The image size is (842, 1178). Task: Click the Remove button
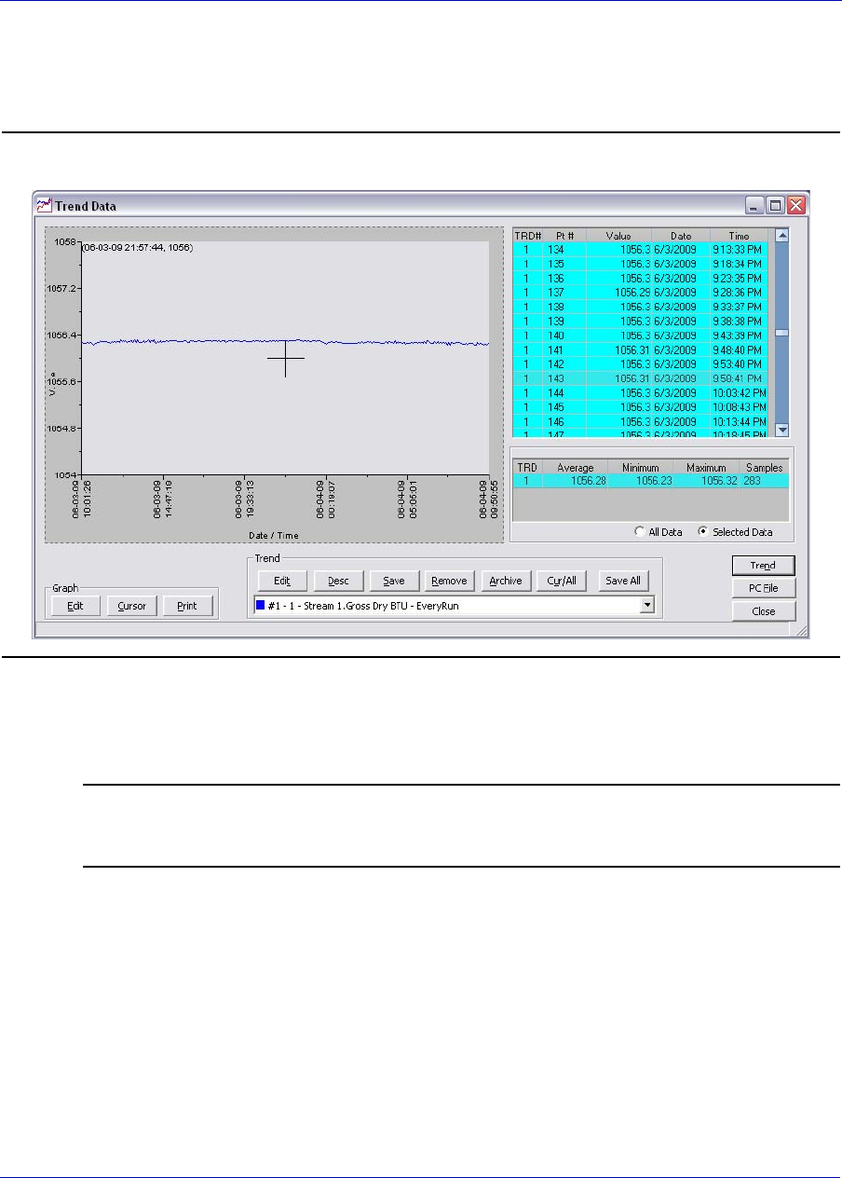coord(450,581)
